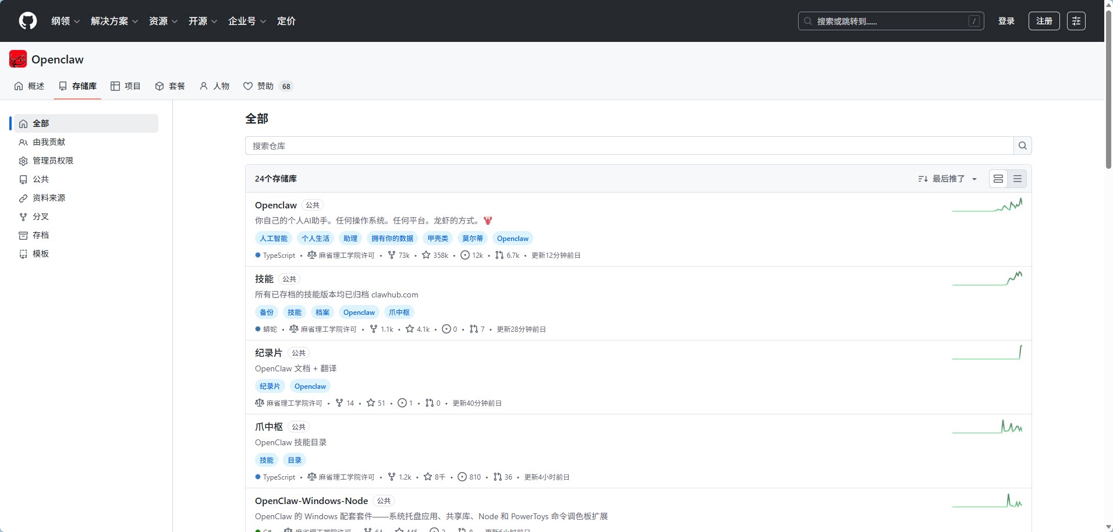The height and width of the screenshot is (532, 1113).
Task: Switch to the 存储库 tab
Action: (x=77, y=86)
